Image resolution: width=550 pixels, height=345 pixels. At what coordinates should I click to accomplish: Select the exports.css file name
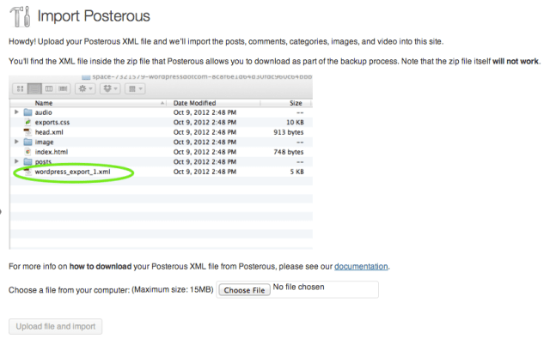[52, 122]
